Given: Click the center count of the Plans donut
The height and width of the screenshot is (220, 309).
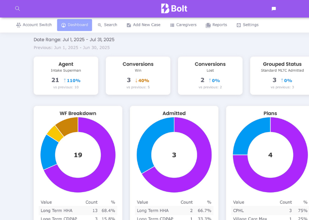Looking at the screenshot, I should 270,155.
